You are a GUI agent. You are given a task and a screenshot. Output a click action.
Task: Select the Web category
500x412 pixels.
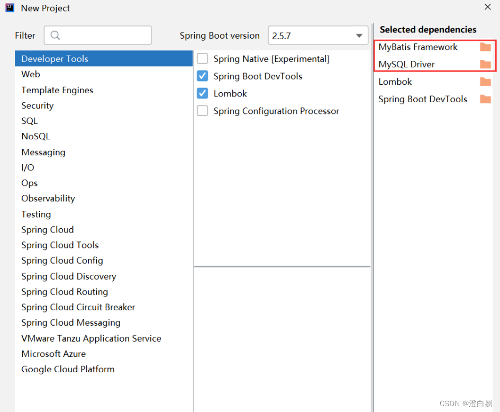[31, 74]
